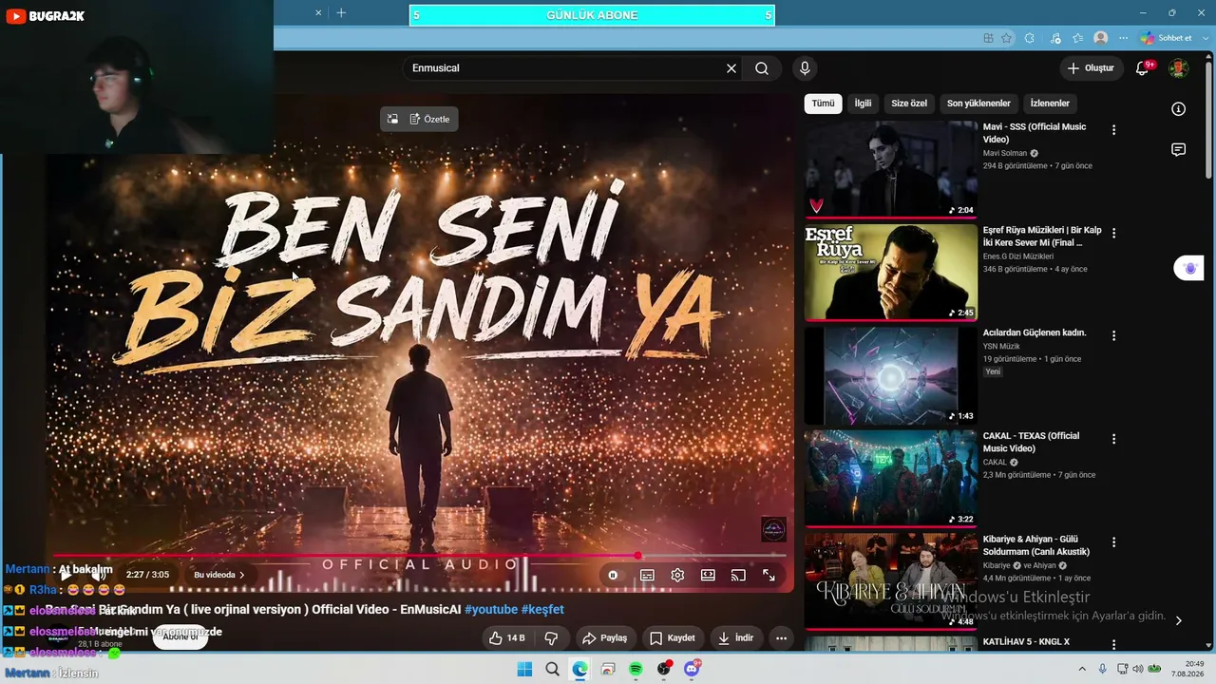
Task: Open options for Kibariye & Ahiyan video
Action: click(x=1114, y=541)
